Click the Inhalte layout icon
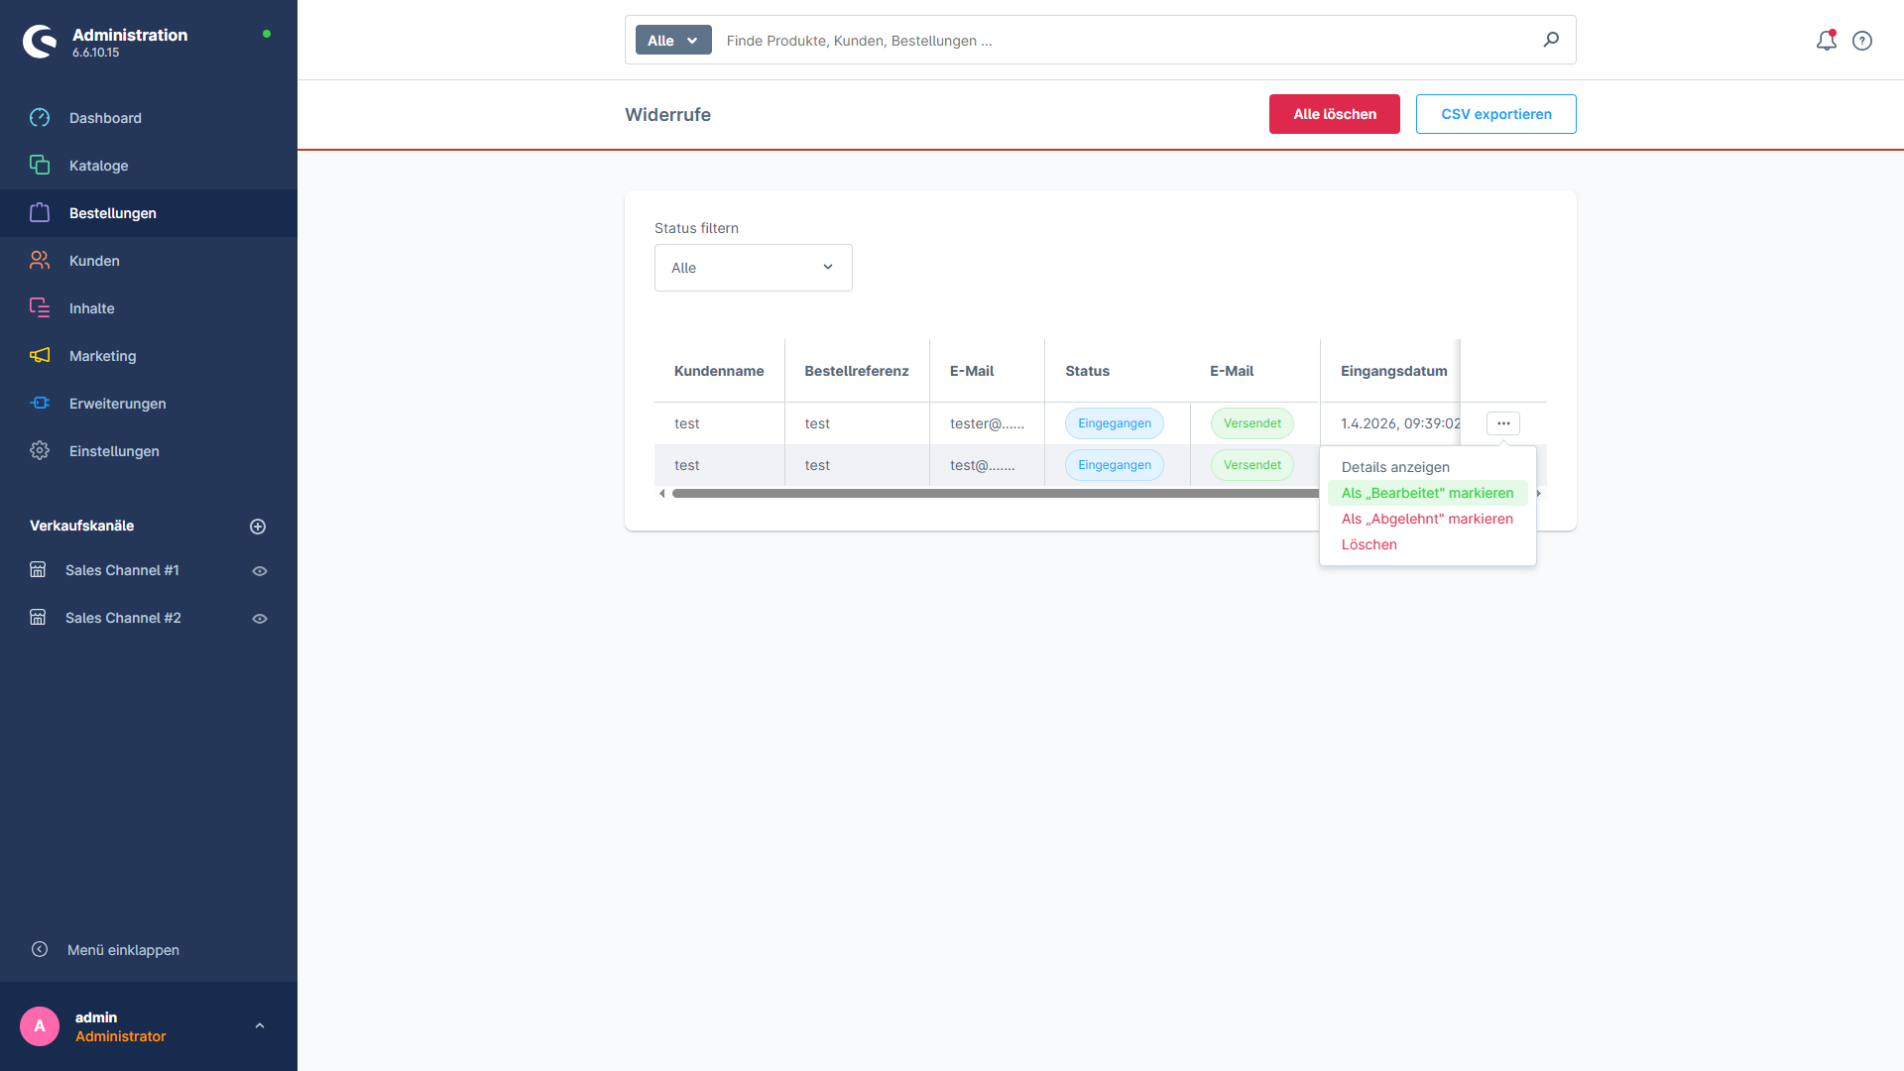This screenshot has width=1904, height=1071. [x=40, y=308]
